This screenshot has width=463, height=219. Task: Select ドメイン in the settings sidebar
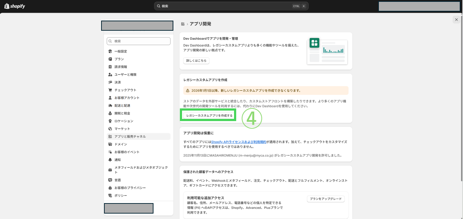(x=121, y=144)
